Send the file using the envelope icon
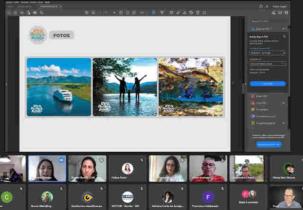The image size is (303, 210). point(35,13)
